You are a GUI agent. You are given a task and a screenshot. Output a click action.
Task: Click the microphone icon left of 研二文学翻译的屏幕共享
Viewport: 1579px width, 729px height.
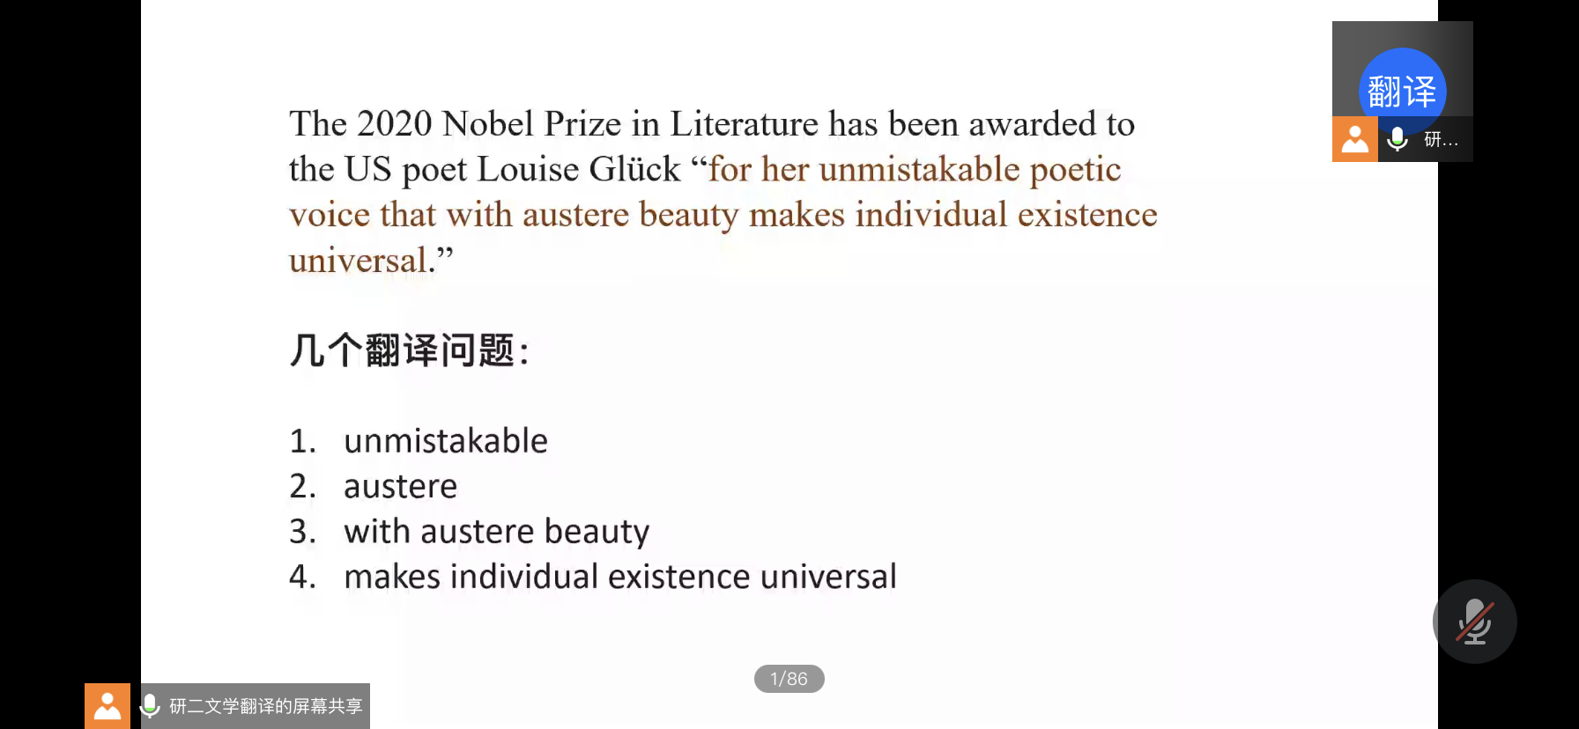[150, 705]
